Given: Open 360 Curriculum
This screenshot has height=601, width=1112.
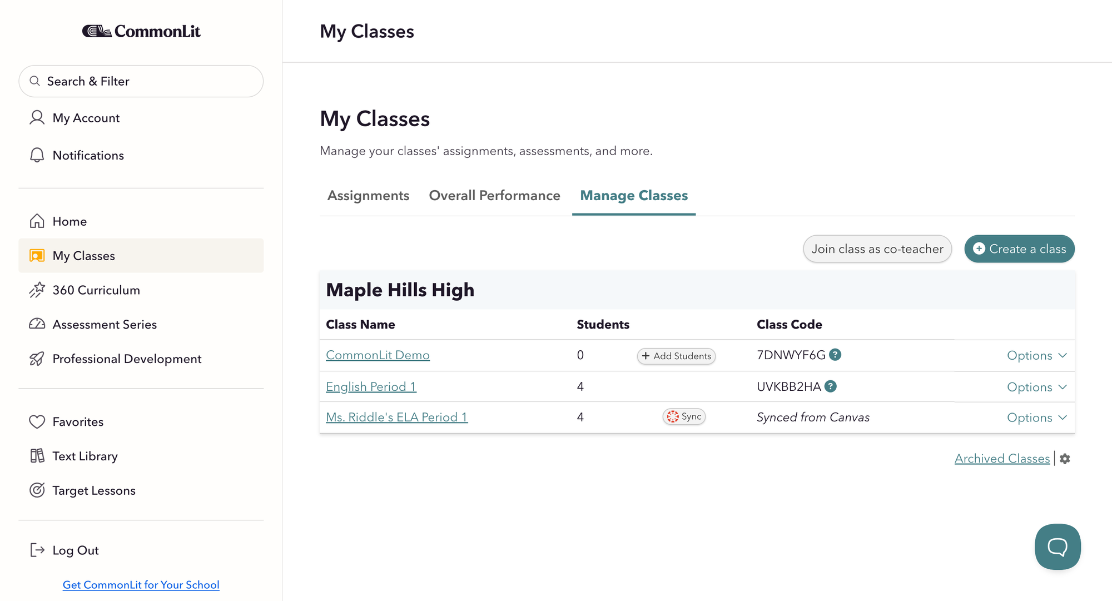Looking at the screenshot, I should [96, 290].
